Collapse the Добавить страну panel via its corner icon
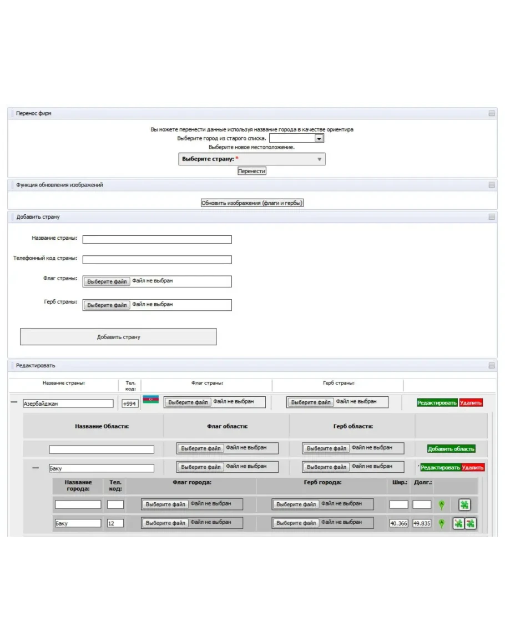505x641 pixels. [492, 217]
